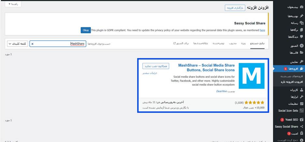Click the Settings (تنظیمات) icon in sidebar
The height and width of the screenshot is (142, 305).
point(301,104)
